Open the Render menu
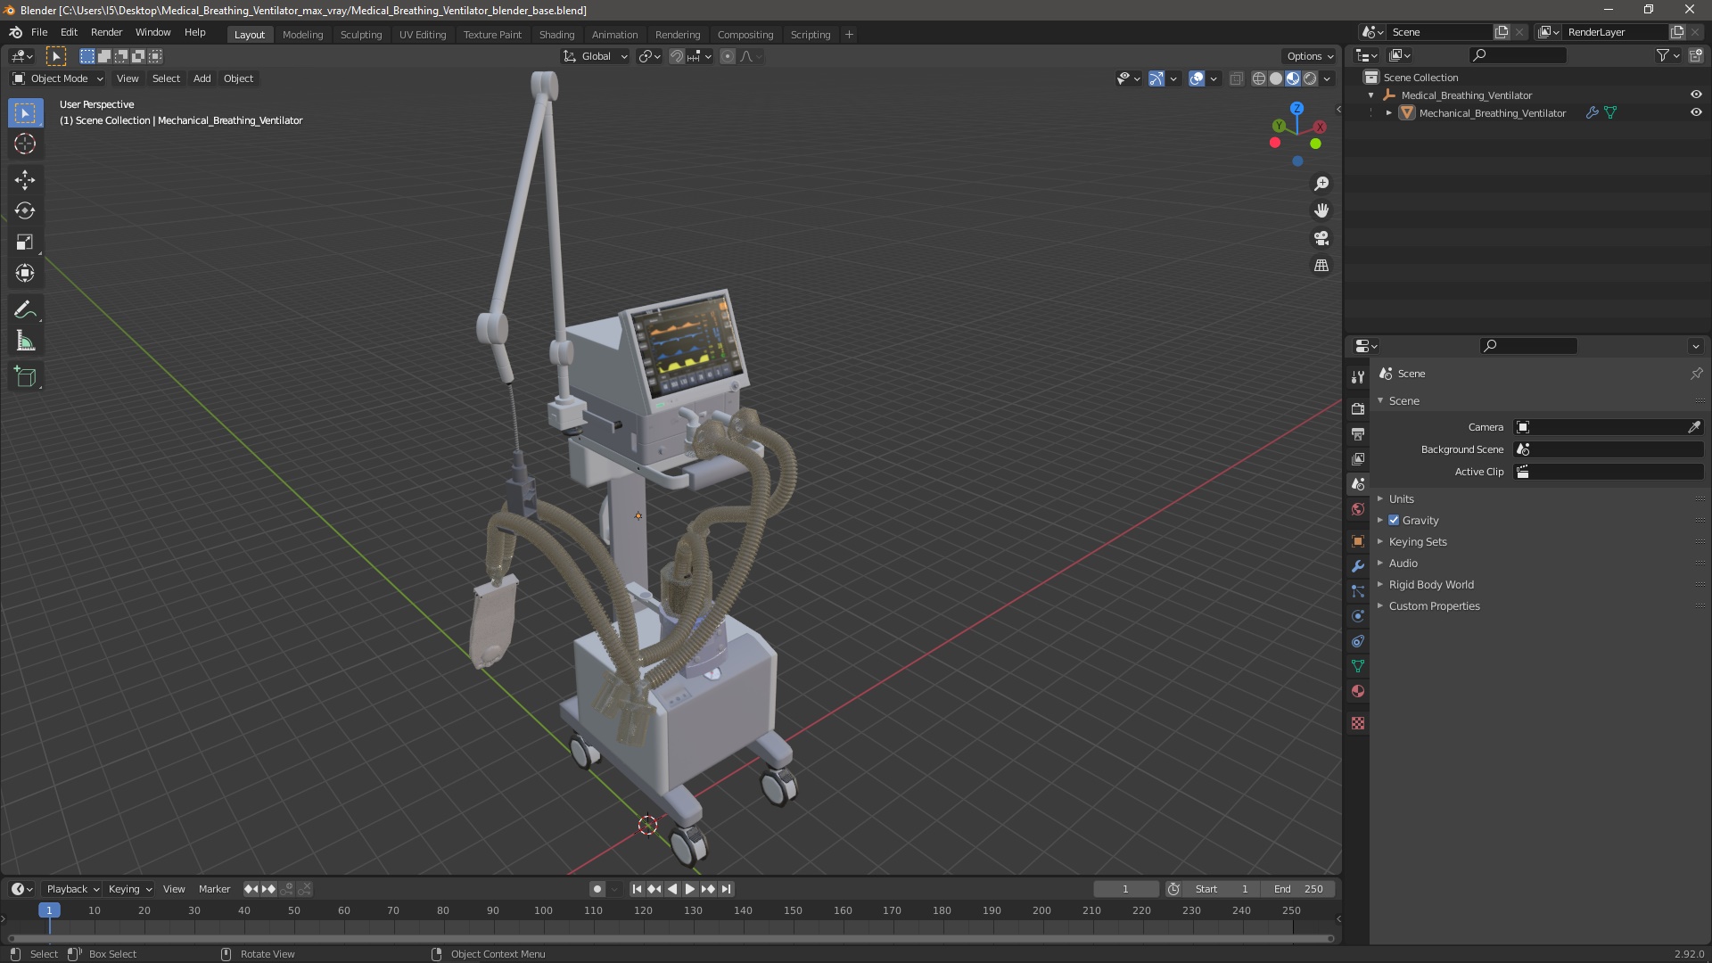The width and height of the screenshot is (1712, 963). tap(106, 32)
